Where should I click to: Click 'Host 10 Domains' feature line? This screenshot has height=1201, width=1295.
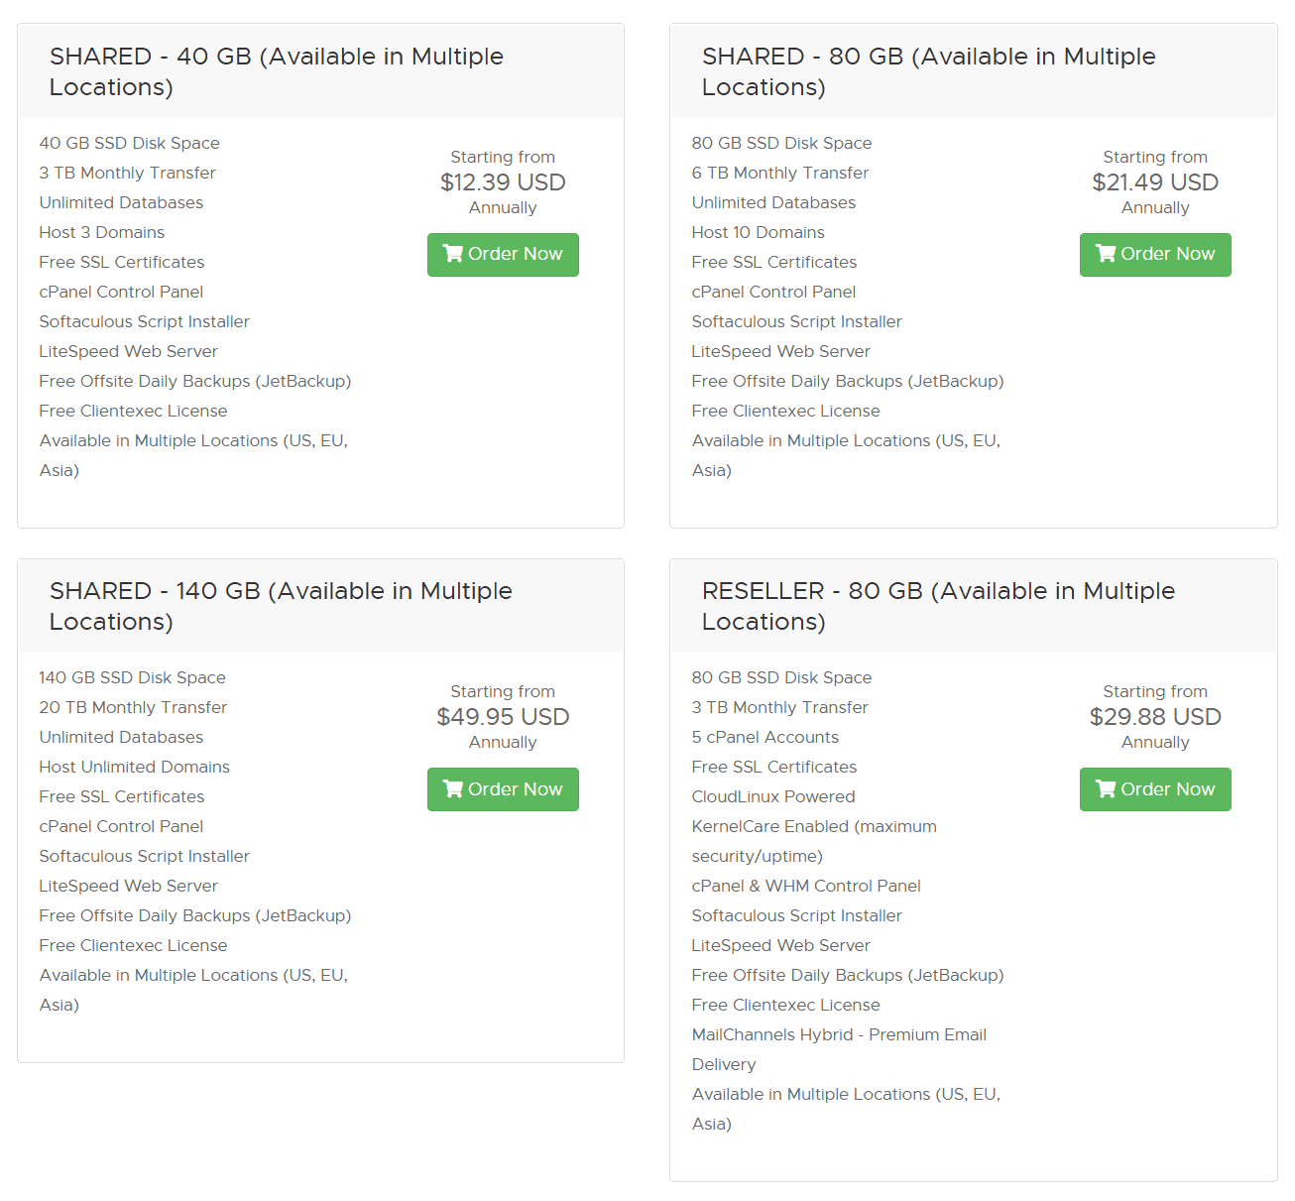759,232
